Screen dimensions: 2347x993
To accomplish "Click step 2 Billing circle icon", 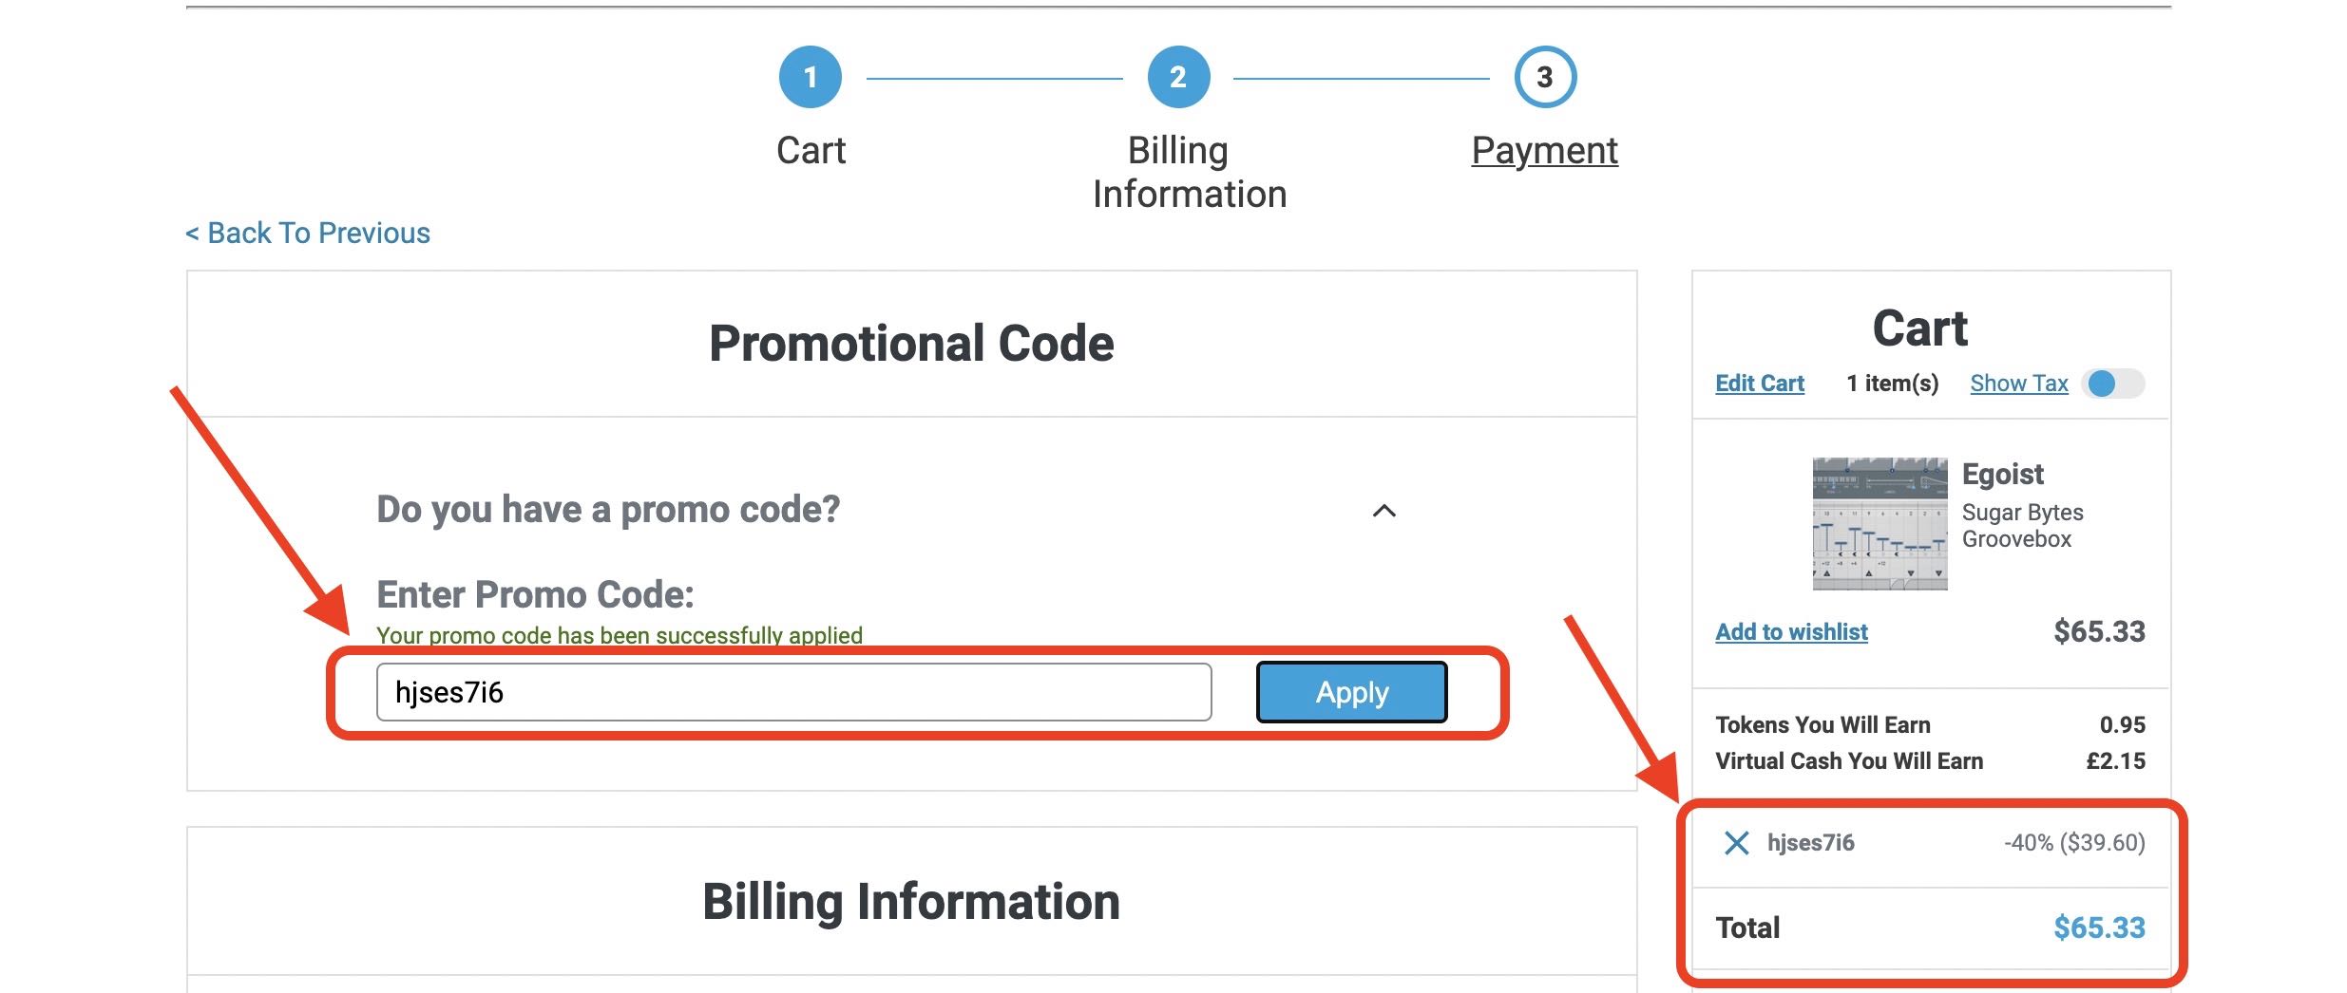I will (x=1177, y=77).
